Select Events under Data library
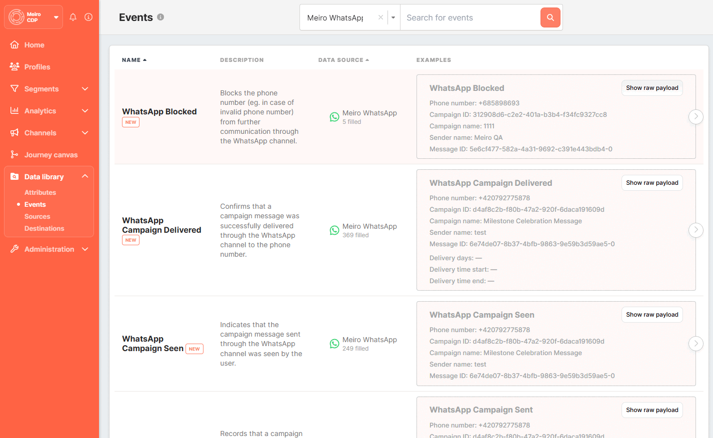This screenshot has width=713, height=438. (x=35, y=204)
